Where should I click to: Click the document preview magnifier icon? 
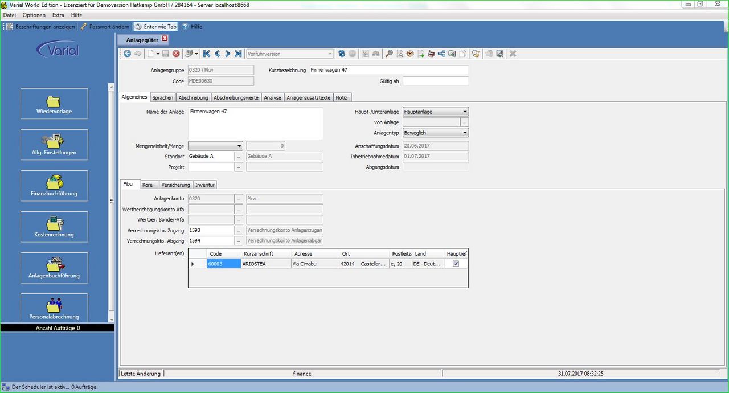click(400, 54)
